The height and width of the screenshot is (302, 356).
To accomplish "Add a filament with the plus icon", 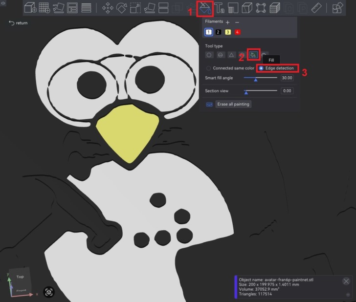I will tap(228, 22).
